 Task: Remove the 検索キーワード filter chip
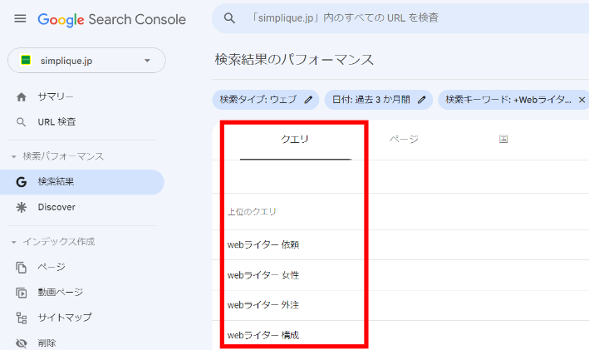582,100
